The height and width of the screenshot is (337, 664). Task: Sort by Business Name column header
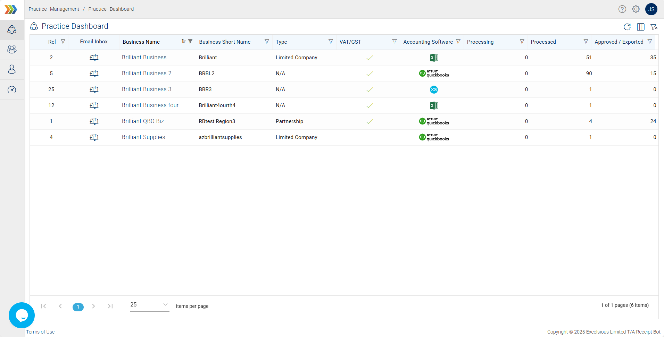tap(141, 42)
